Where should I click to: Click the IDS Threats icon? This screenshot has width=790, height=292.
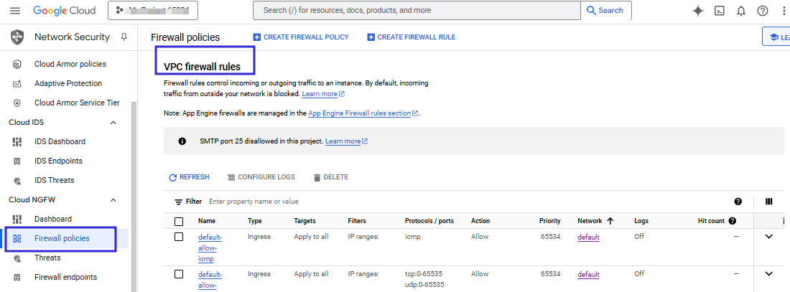point(17,180)
